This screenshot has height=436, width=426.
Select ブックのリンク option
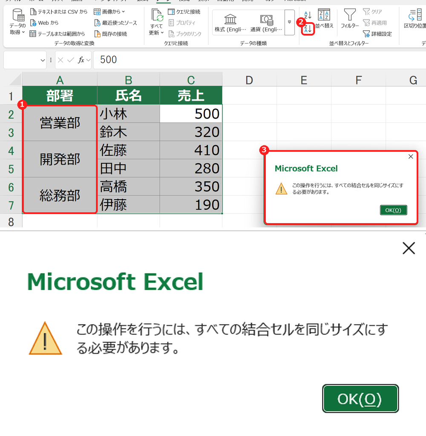point(185,34)
